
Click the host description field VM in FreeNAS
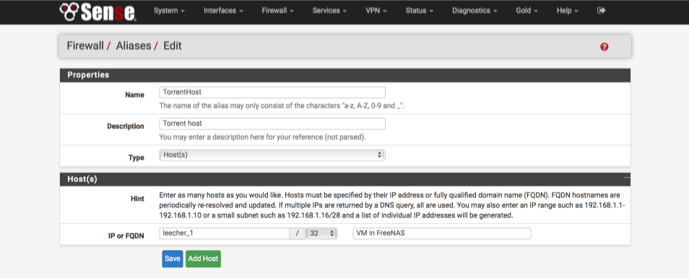441,233
